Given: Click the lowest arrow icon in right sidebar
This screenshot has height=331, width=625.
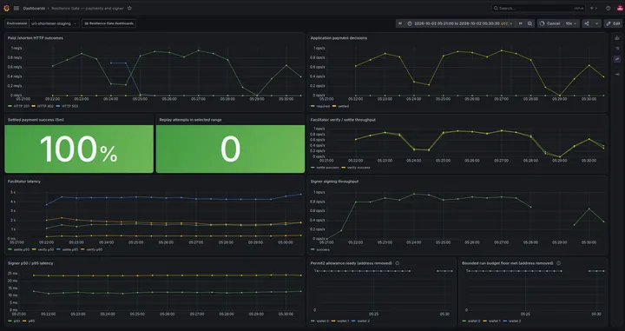Looking at the screenshot, I should coord(617,74).
